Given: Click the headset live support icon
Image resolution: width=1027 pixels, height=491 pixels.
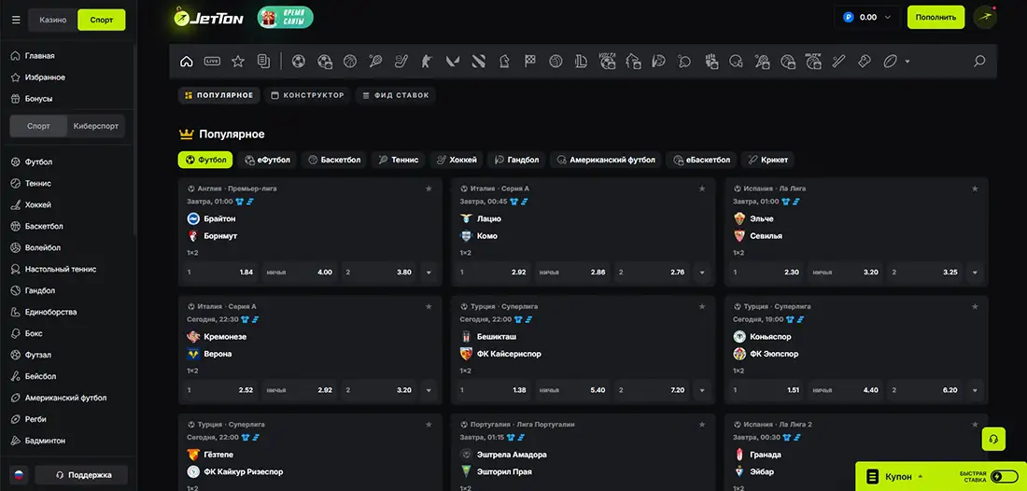Looking at the screenshot, I should point(993,439).
